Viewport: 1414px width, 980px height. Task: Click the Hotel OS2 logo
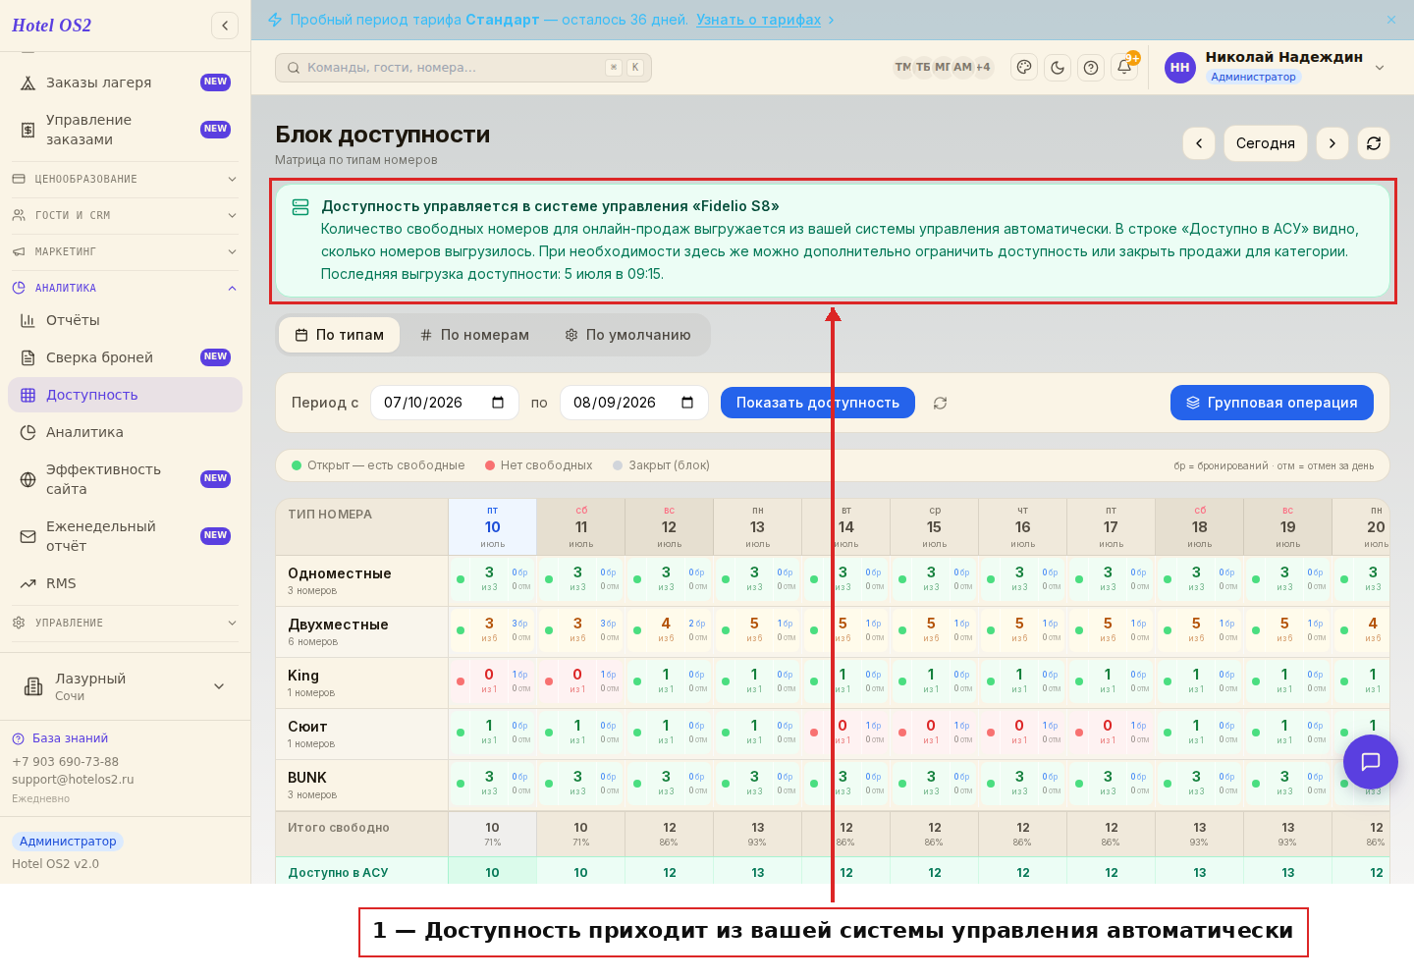coord(51,26)
